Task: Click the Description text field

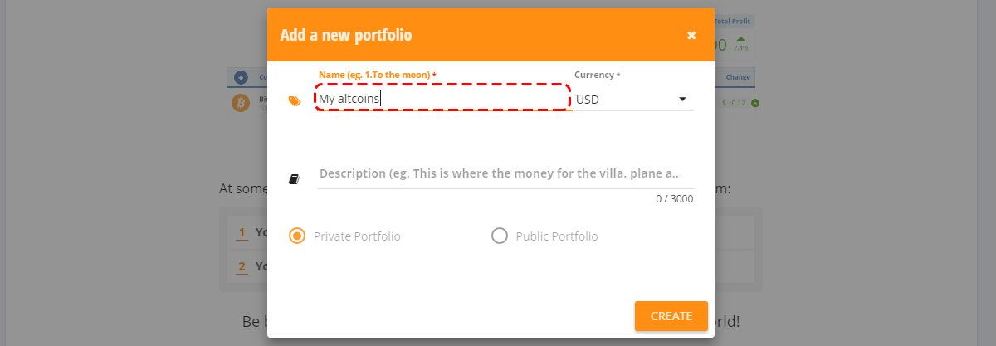Action: [505, 173]
